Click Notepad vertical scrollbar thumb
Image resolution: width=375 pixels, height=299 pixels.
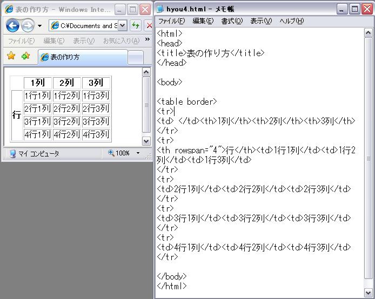click(368, 158)
